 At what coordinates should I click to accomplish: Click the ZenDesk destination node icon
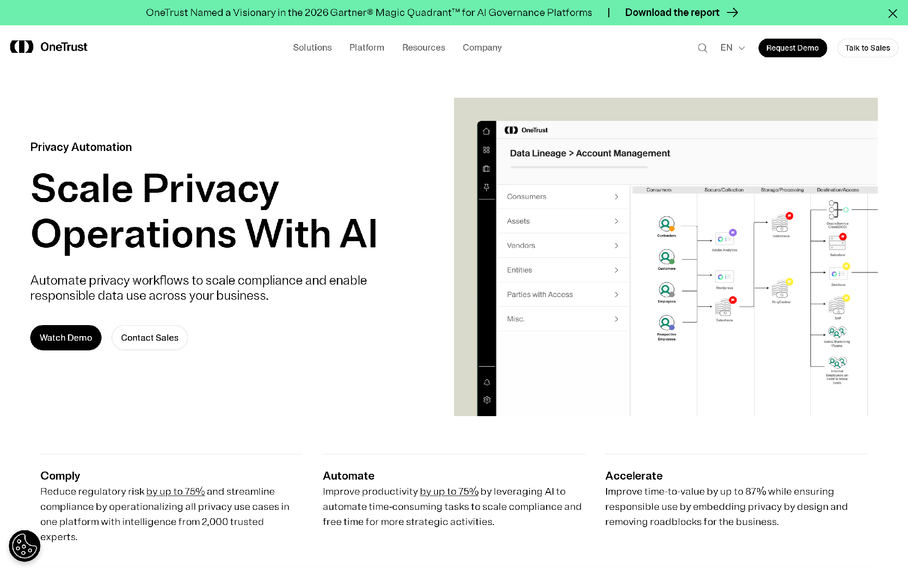point(838,273)
